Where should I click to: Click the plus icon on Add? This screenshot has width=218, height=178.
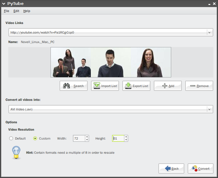coord(165,86)
